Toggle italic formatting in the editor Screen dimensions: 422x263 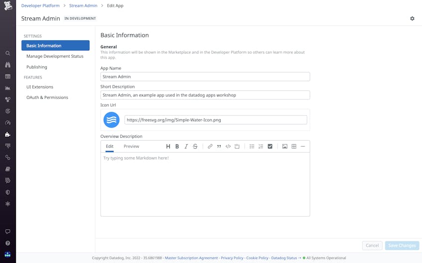click(x=186, y=146)
